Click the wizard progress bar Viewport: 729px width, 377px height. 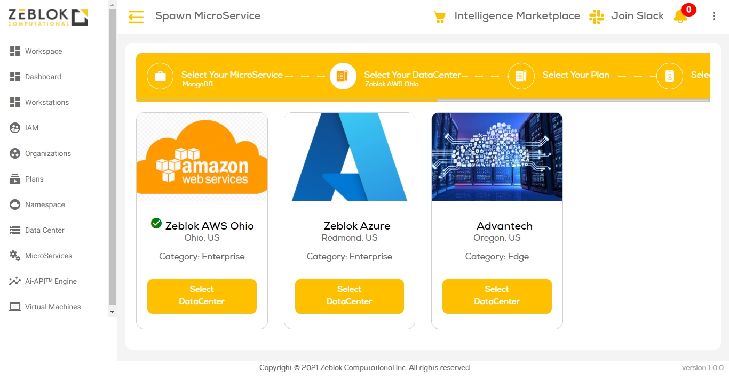[x=423, y=100]
